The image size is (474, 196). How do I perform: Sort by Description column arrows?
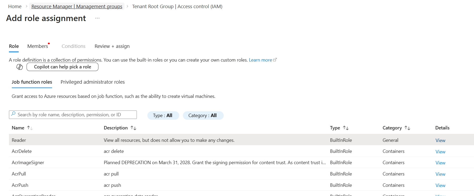coord(133,128)
